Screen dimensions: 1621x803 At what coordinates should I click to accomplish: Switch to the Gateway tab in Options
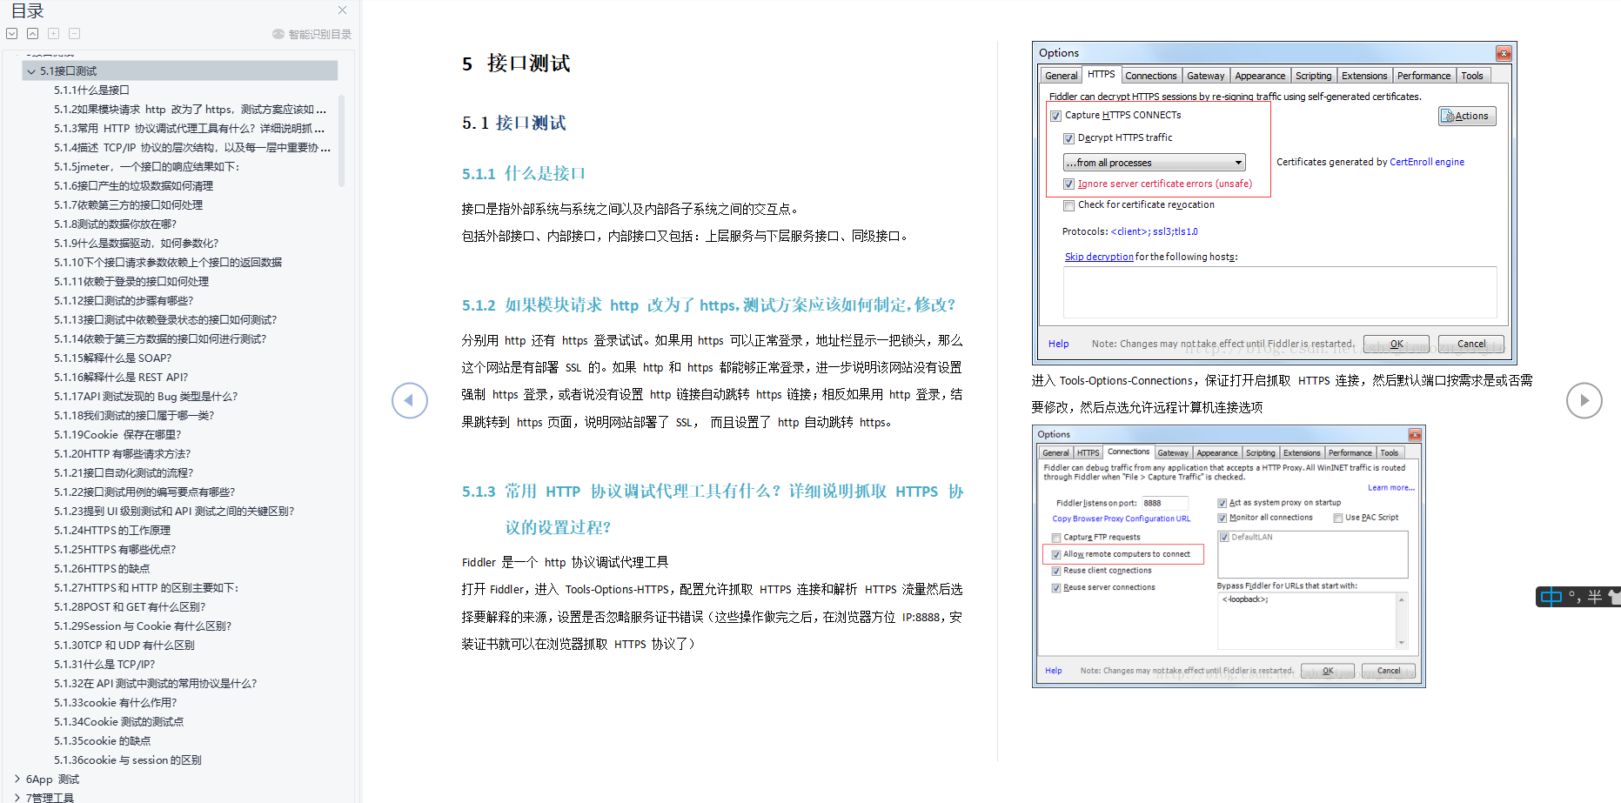(x=1206, y=75)
